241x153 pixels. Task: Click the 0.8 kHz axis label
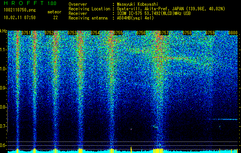[x=3, y=107]
